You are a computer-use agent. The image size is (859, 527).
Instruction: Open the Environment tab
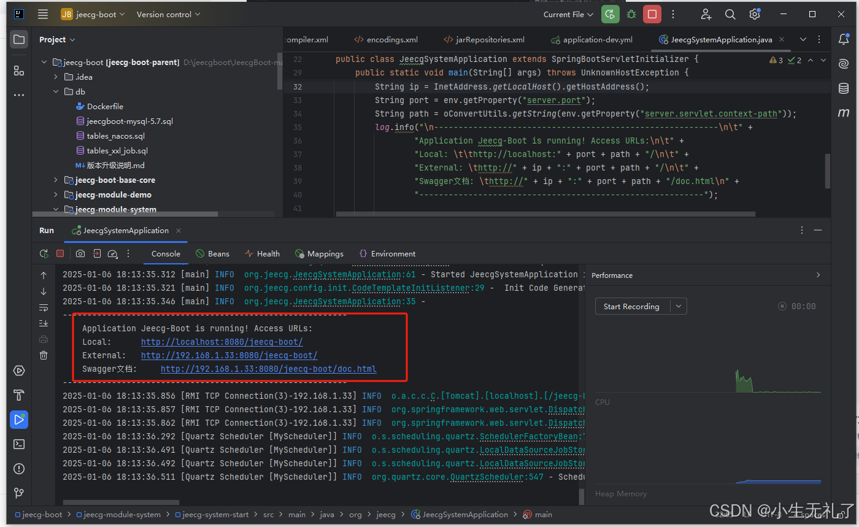(x=387, y=253)
